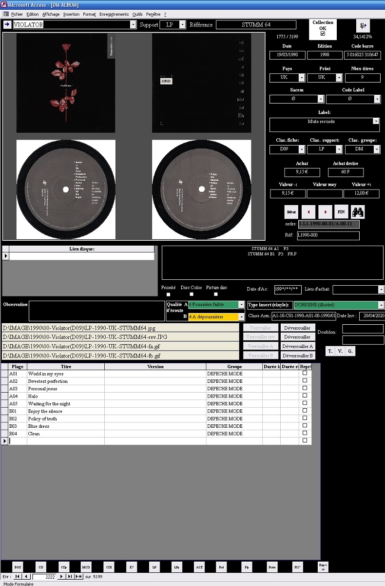Screen dimensions: 385x586
Task: Click the Début button
Action: 291,211
